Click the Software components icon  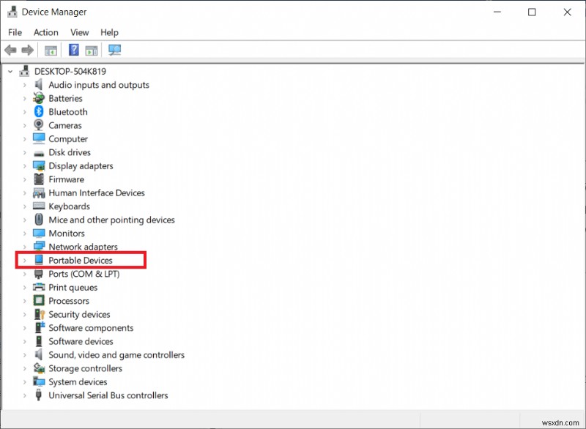pyautogui.click(x=40, y=327)
